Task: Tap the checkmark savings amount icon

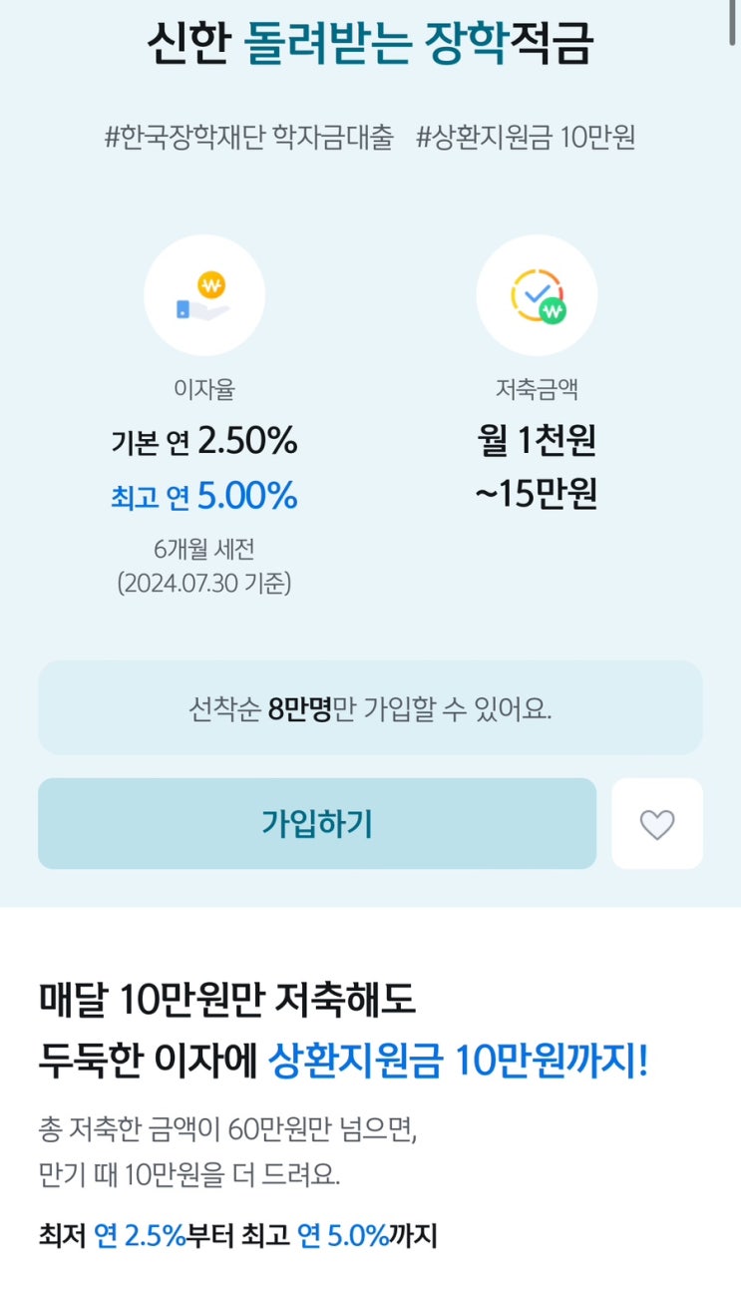Action: [x=537, y=295]
